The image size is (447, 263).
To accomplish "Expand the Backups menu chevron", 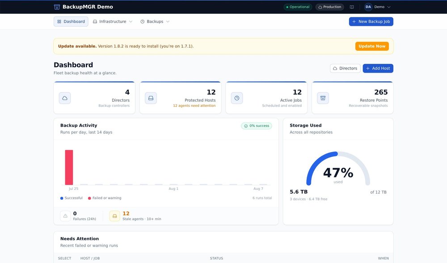I will (x=168, y=21).
